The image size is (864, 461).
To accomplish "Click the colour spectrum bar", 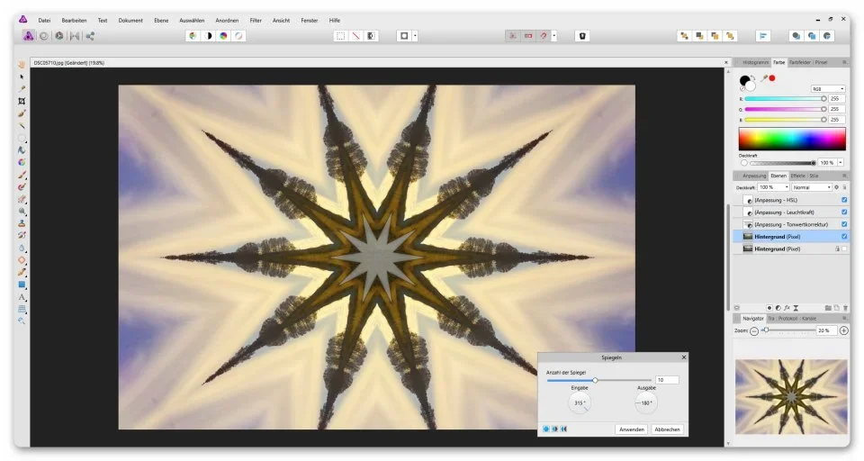I will point(792,139).
